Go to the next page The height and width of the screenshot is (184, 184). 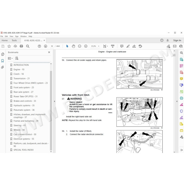coord(45,46)
